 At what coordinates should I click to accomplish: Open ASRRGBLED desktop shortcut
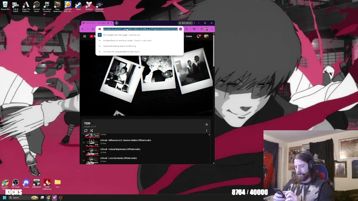point(37,184)
